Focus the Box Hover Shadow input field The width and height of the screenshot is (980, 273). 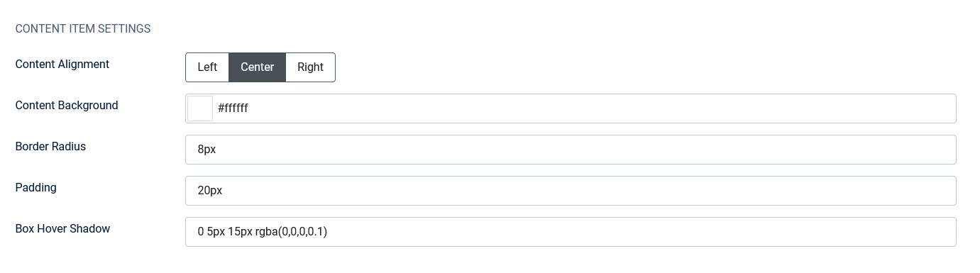point(571,232)
